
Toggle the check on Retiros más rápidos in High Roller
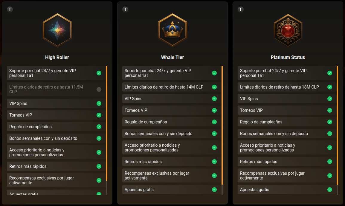[x=99, y=166]
